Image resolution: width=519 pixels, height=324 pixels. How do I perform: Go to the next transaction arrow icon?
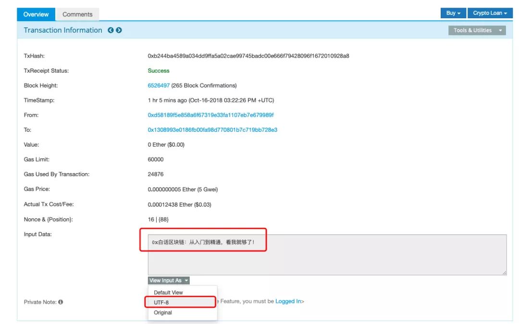click(x=119, y=30)
